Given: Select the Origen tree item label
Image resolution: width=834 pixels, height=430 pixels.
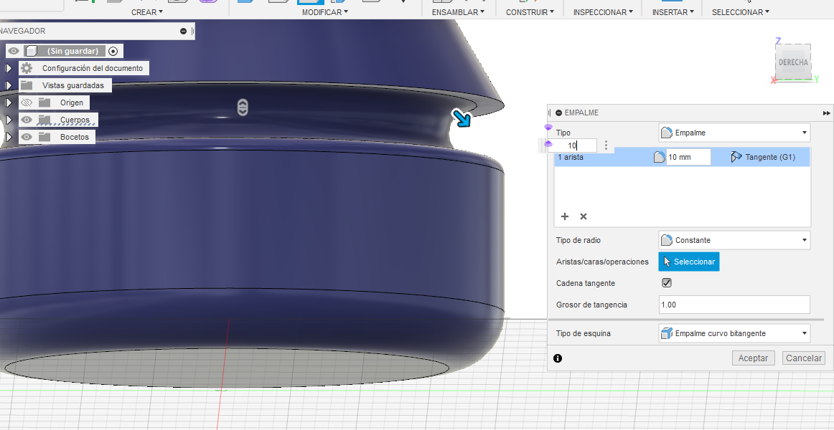Looking at the screenshot, I should click(72, 102).
